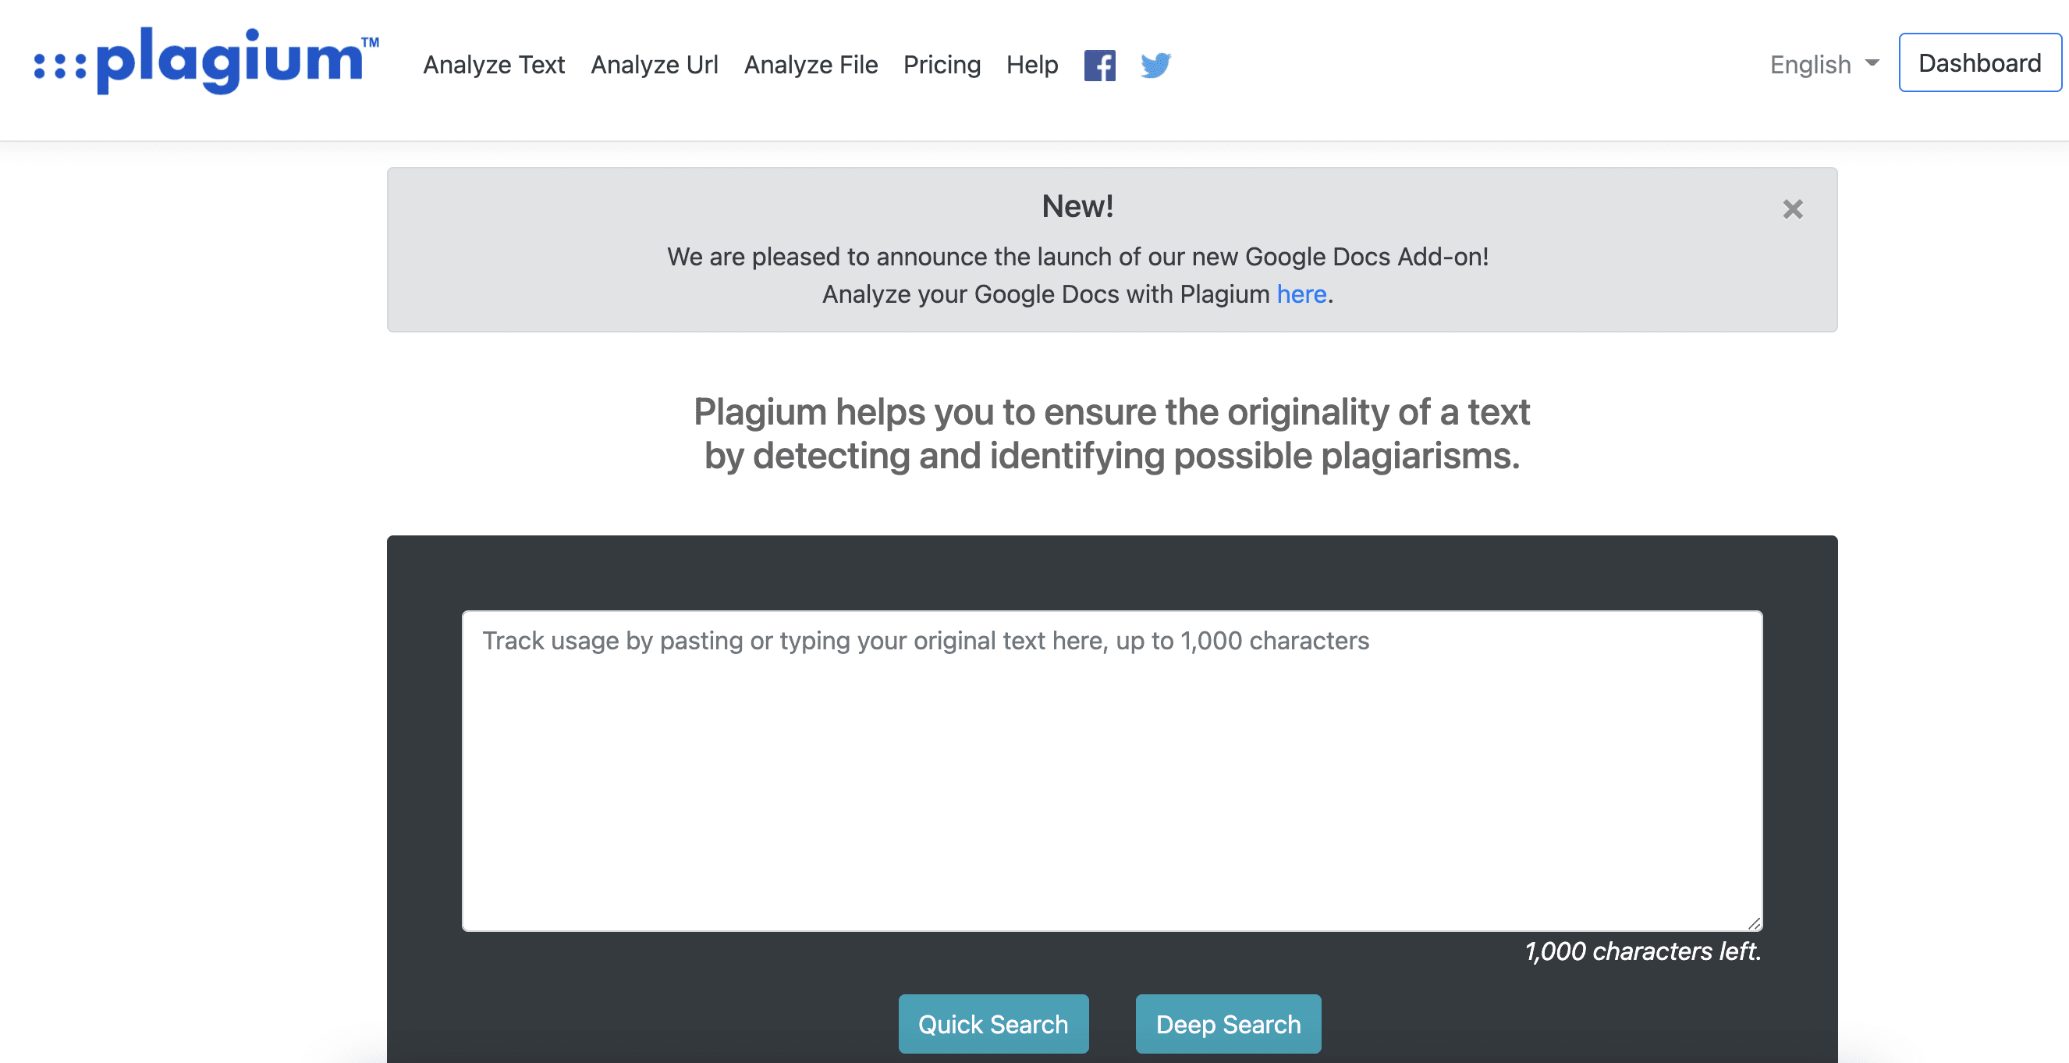Follow the 'here' Google Docs link
The height and width of the screenshot is (1063, 2069).
pyautogui.click(x=1301, y=294)
